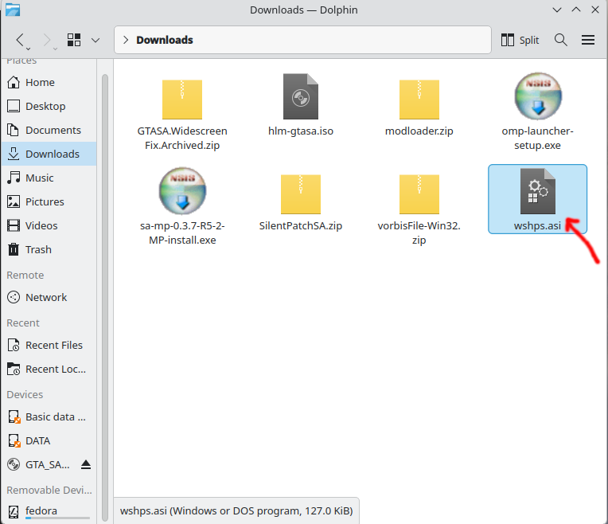
Task: Open the search magnifier
Action: coord(561,40)
